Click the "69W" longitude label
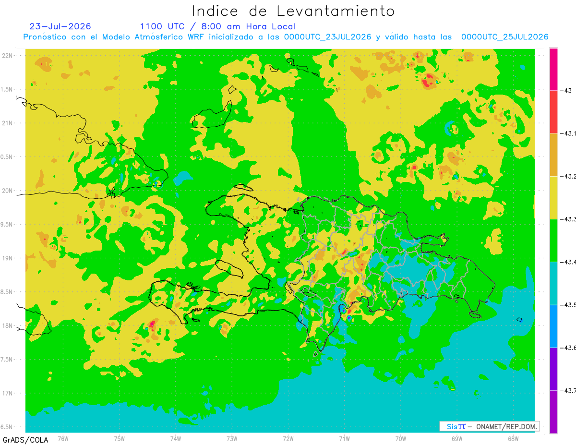This screenshot has width=576, height=445. (457, 438)
